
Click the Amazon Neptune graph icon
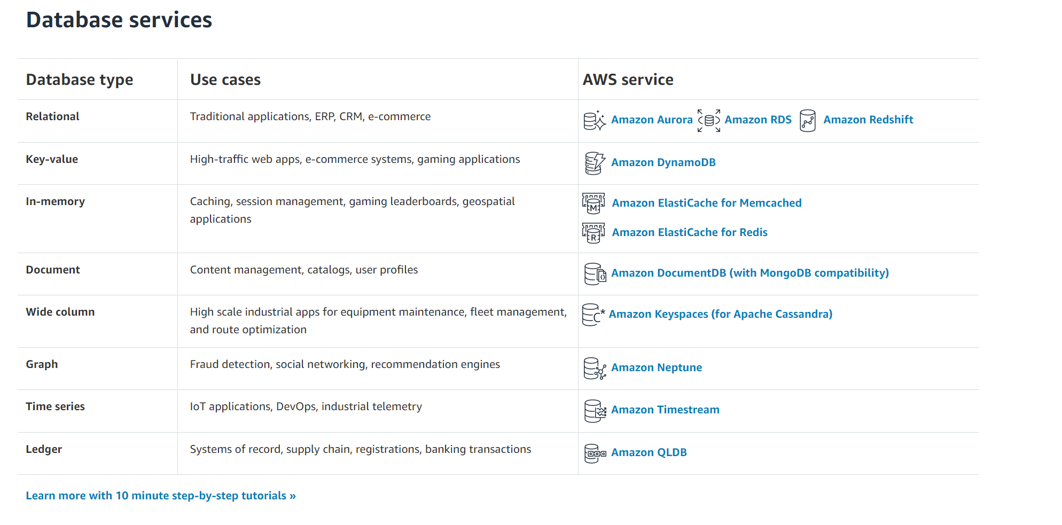pyautogui.click(x=595, y=368)
